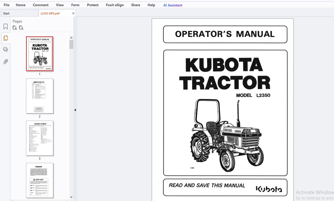Viewport: 334px width, 201px height.
Task: Click the Pages panel scrollbar thumb
Action: [71, 44]
